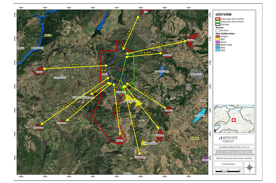This screenshot has width=276, height=183.
Task: Select the Yerleşim red color swatch
Action: pyautogui.click(x=218, y=36)
